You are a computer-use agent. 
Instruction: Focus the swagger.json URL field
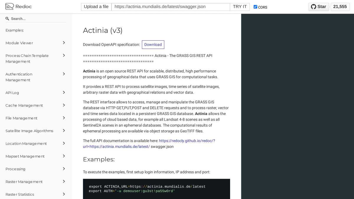pyautogui.click(x=171, y=7)
